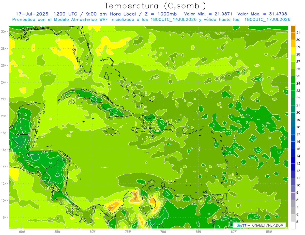Click the '20N' latitude axis label
The height and width of the screenshot is (235, 305).
[4, 116]
